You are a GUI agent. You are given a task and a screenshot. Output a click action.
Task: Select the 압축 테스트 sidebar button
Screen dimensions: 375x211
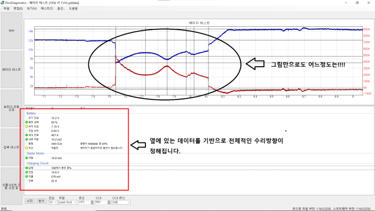(x=12, y=147)
